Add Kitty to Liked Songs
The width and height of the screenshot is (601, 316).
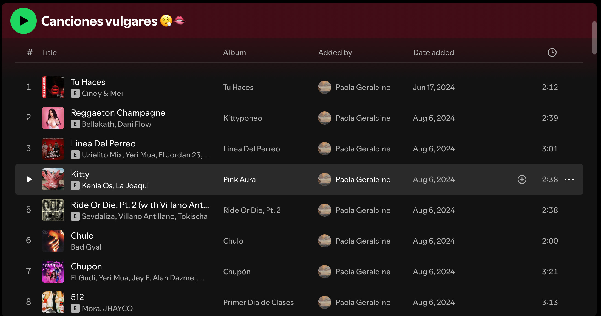pos(522,179)
